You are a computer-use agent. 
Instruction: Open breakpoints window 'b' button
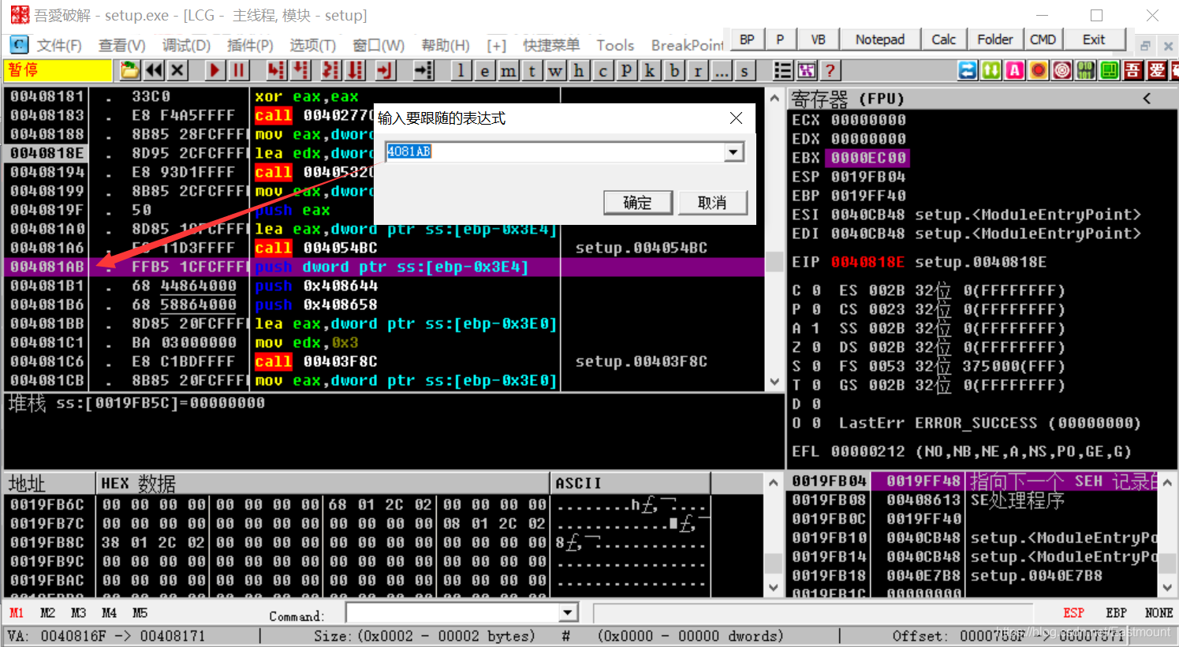coord(674,71)
